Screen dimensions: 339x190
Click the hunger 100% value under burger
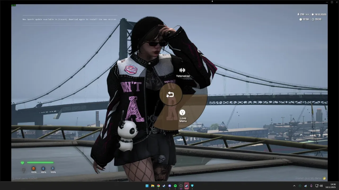tap(34, 172)
